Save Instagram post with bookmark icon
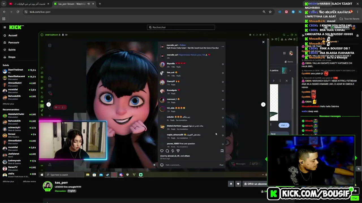The height and width of the screenshot is (203, 362). 222,151
